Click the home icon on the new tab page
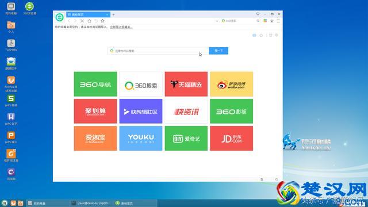 261,35
